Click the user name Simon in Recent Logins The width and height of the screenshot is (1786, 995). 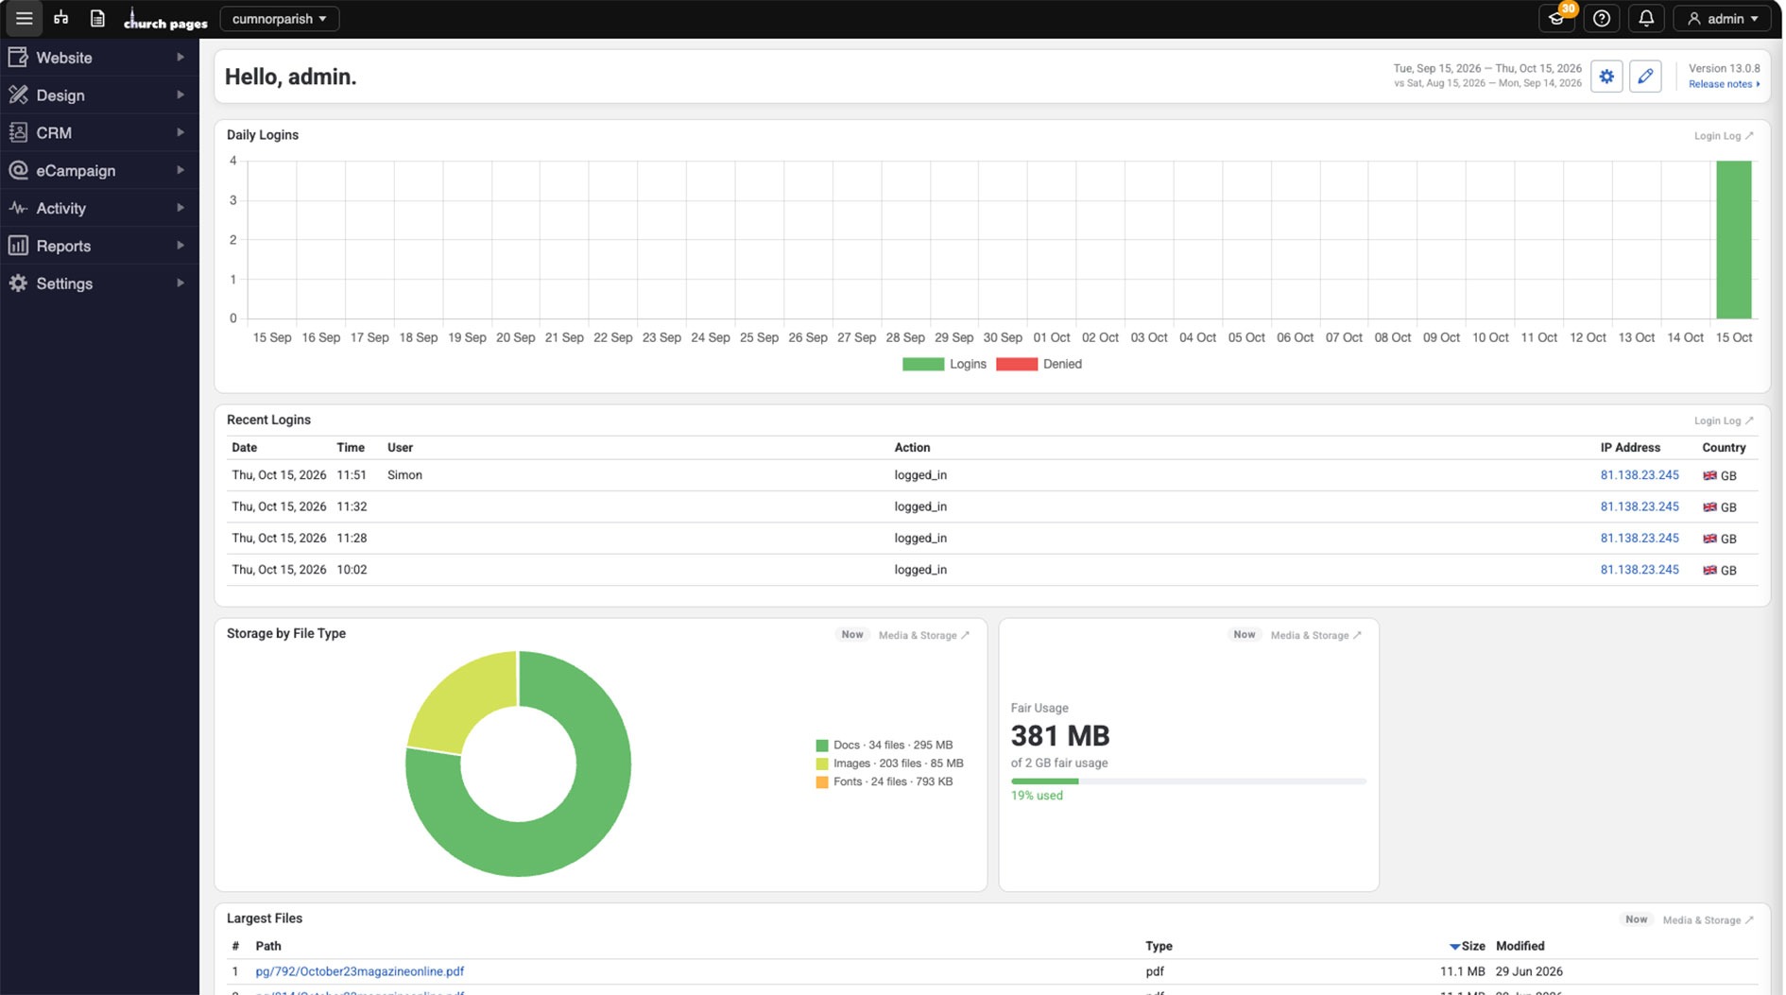404,475
